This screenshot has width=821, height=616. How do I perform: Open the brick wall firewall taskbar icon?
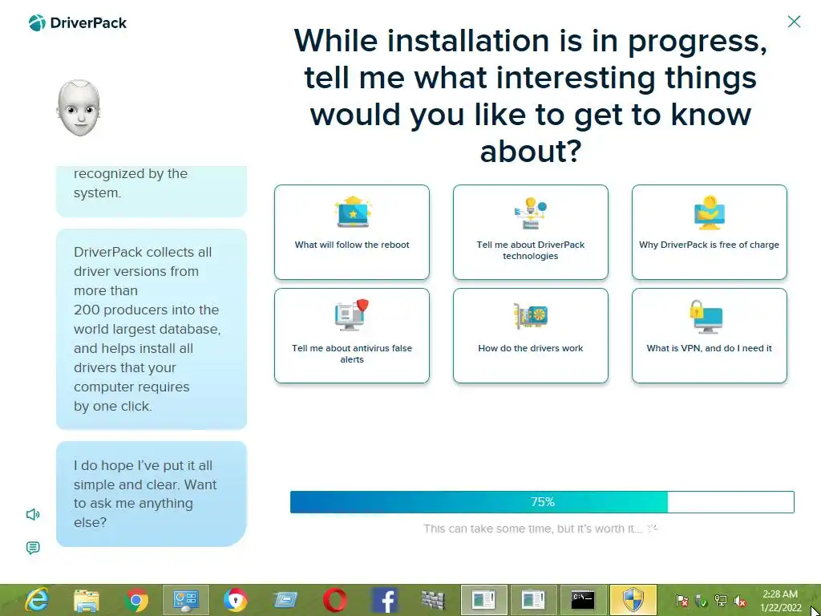click(x=433, y=600)
